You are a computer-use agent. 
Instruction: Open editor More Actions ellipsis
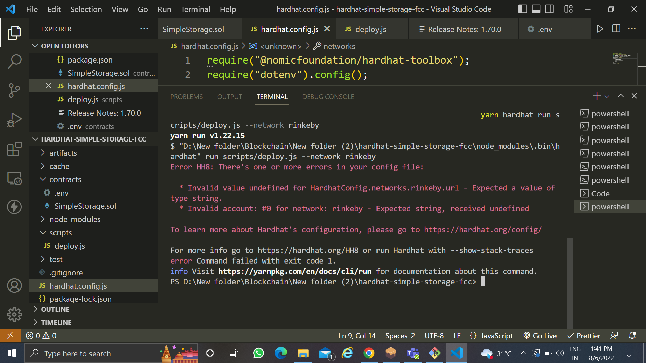[x=632, y=29]
